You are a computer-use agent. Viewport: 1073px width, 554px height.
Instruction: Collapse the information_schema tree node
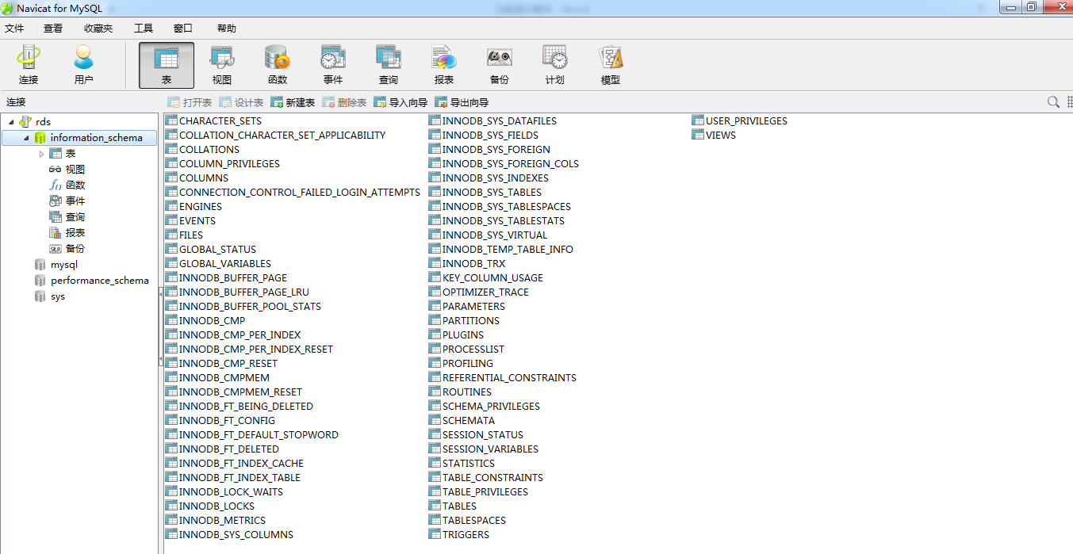tap(26, 138)
